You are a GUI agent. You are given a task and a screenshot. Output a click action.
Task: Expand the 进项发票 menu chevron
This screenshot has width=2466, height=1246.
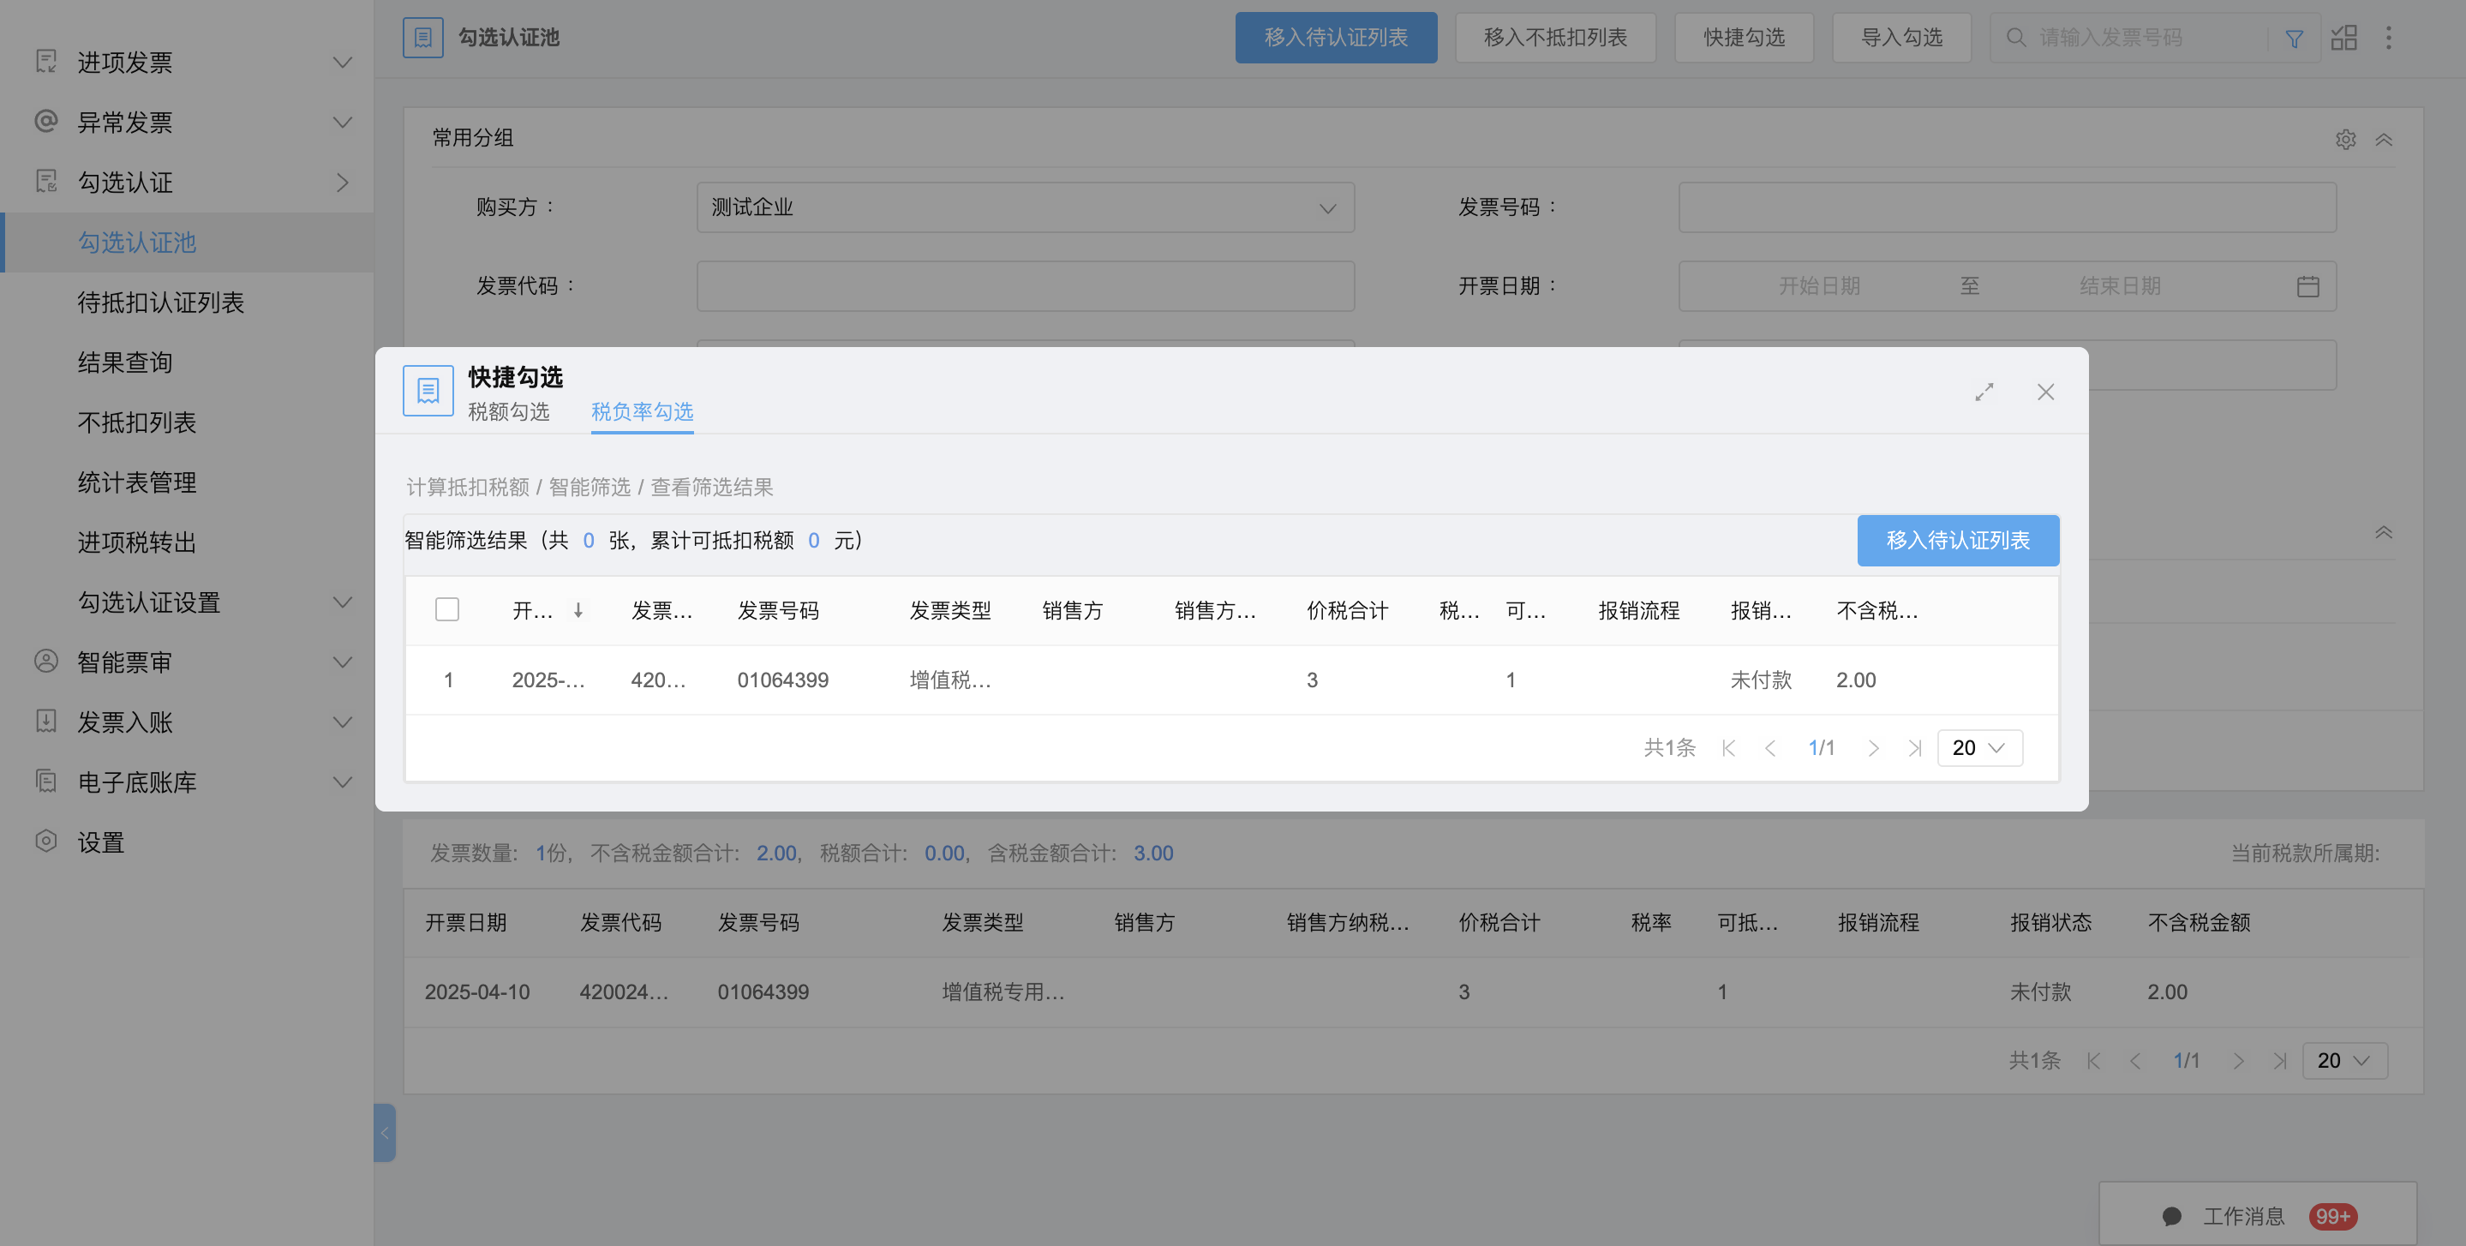342,63
